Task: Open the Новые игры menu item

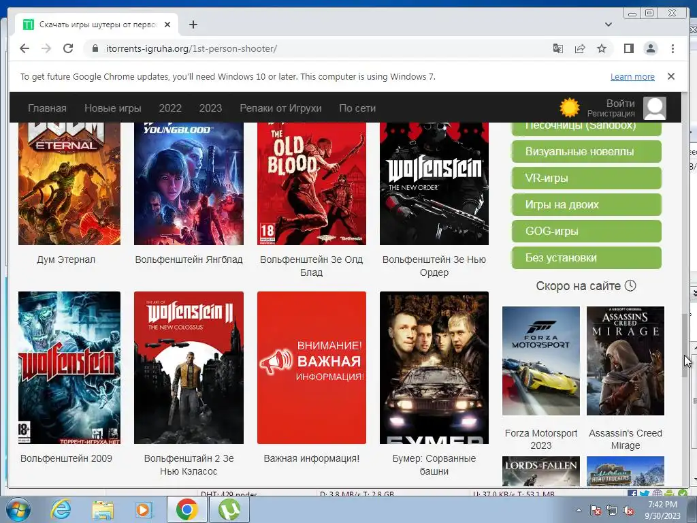Action: point(113,108)
